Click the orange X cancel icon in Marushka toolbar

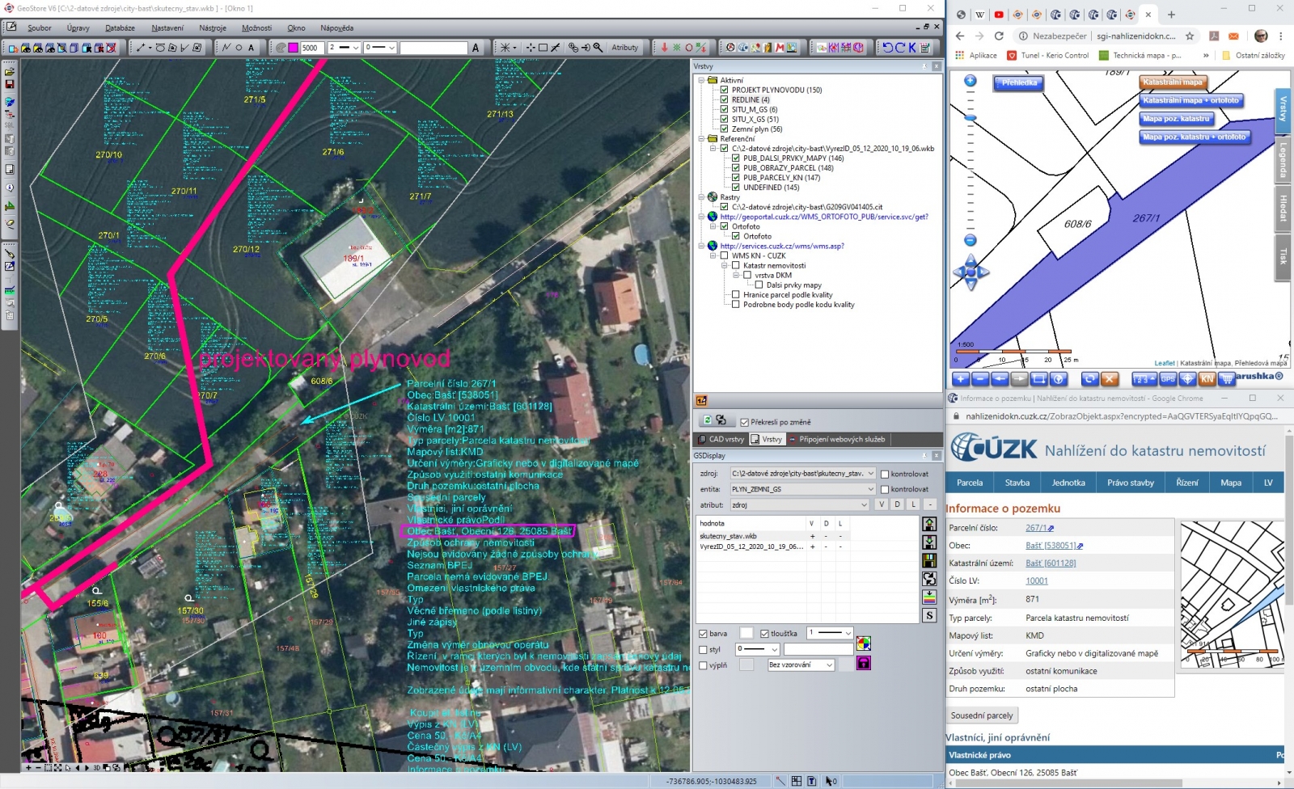click(x=1110, y=378)
